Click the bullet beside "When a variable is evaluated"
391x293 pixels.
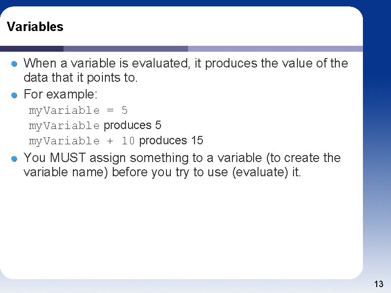15,64
